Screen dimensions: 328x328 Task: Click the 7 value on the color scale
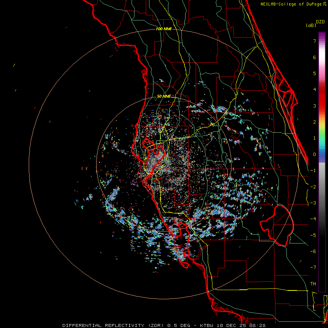pos(315,41)
